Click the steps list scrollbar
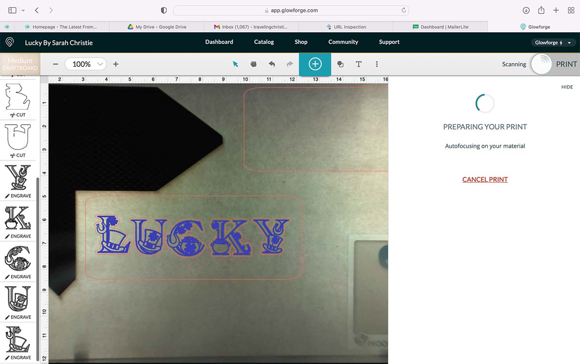The image size is (580, 364). coord(38,268)
